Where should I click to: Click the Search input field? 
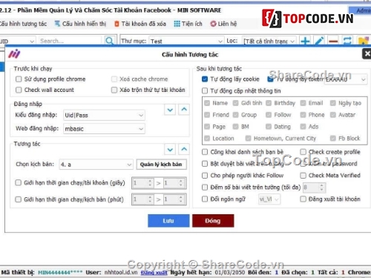(70, 41)
